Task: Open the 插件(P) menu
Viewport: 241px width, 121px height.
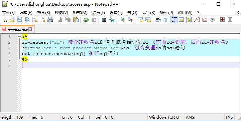Action: click(166, 13)
